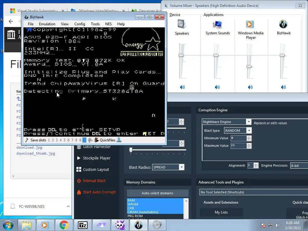Click the highlighted save slot 0 in BizHawk
The height and width of the screenshot is (231, 308).
pyautogui.click(x=84, y=140)
